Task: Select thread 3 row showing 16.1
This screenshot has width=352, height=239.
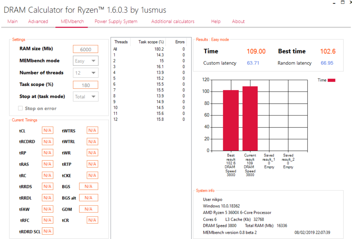Action: point(150,67)
